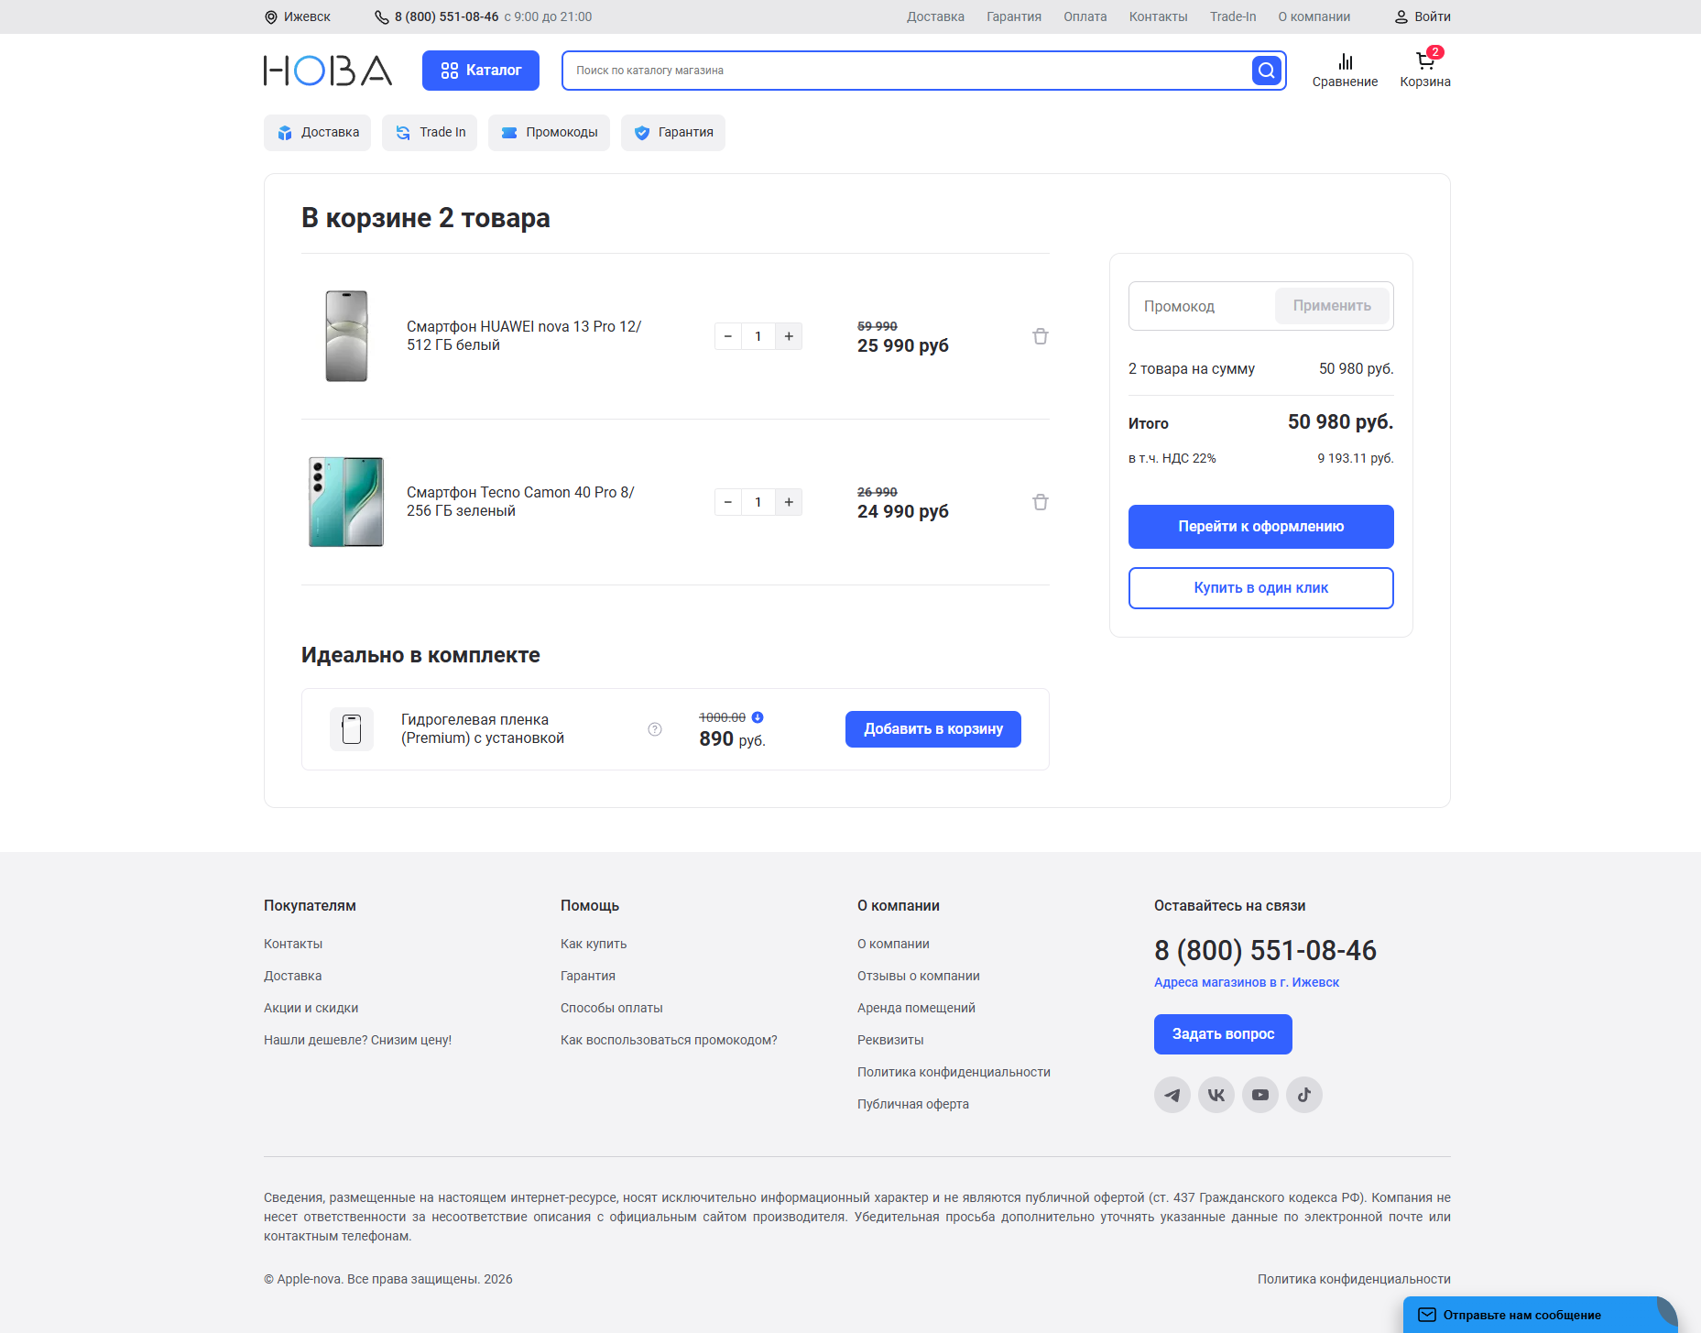This screenshot has width=1701, height=1333.
Task: Click the HUAWEI nova 13 Pro quantity field
Action: [x=758, y=336]
